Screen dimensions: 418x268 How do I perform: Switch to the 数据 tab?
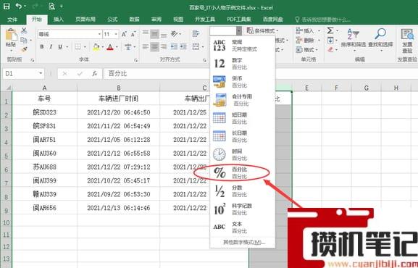134,20
